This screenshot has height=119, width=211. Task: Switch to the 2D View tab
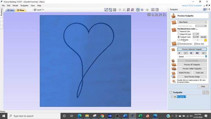coord(10,10)
